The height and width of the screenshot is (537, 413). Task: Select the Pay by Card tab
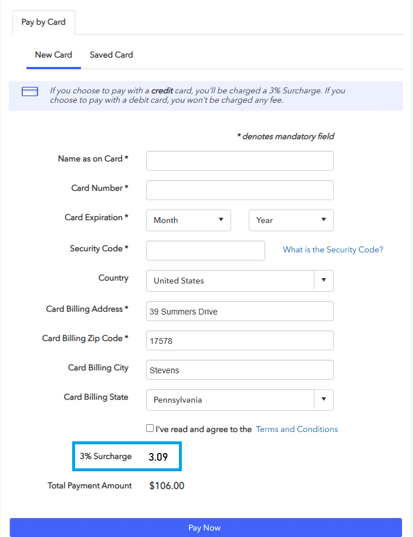[43, 22]
